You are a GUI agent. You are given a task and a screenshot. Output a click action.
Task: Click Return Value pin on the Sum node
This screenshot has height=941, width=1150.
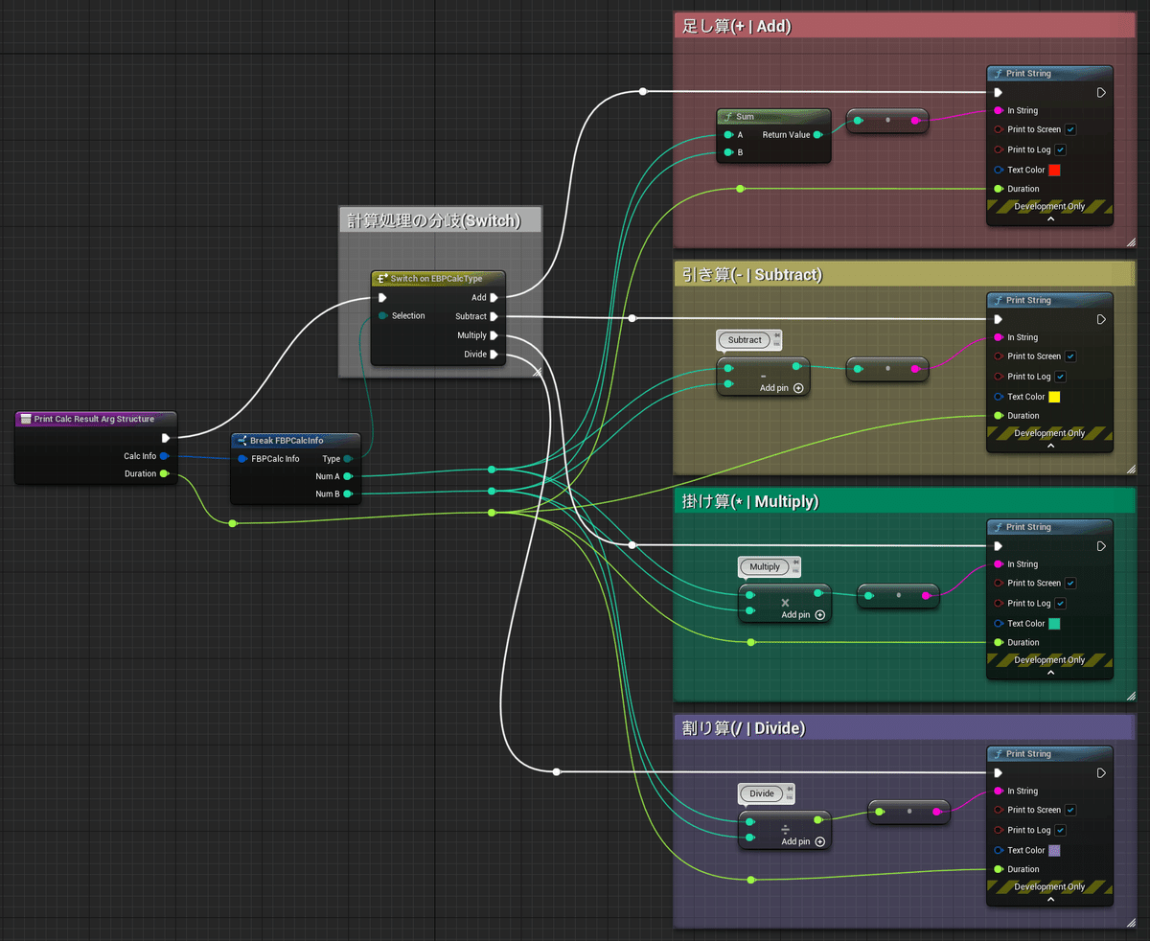[x=816, y=135]
